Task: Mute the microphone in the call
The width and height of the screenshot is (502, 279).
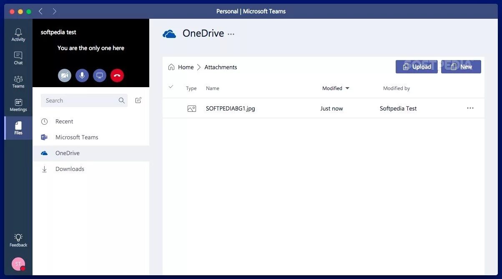Action: (x=82, y=75)
